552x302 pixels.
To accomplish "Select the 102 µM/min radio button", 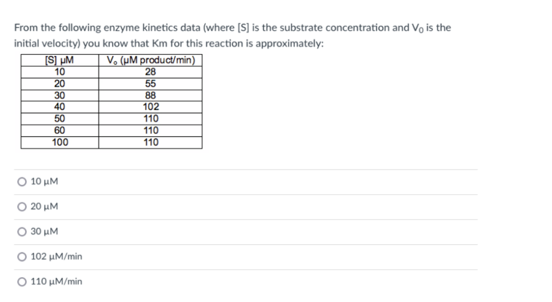I will (22, 257).
